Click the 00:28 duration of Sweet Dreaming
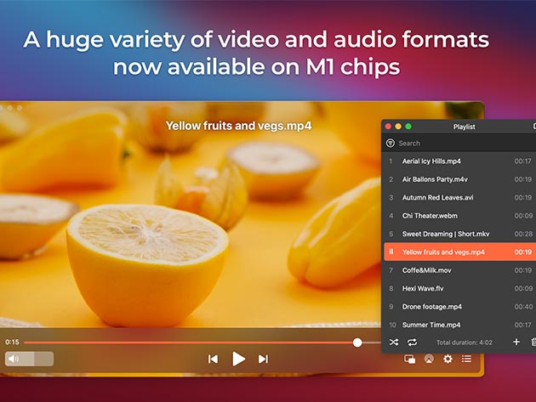Viewport: 536px width, 402px height. pos(523,234)
